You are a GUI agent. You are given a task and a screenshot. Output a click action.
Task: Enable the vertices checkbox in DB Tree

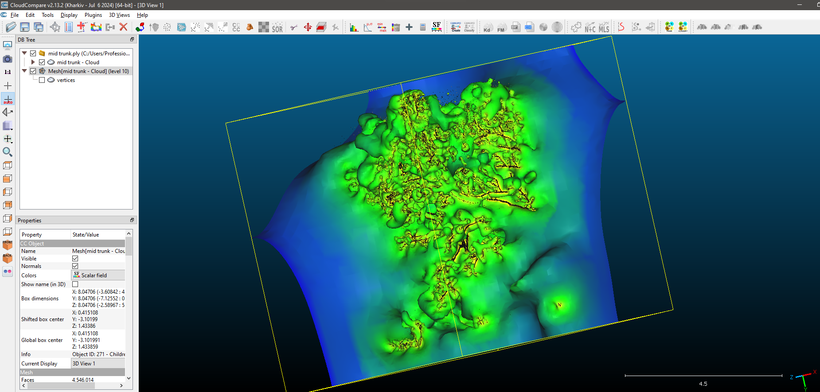(x=42, y=80)
